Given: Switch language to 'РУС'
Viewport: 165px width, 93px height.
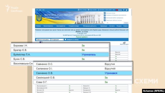Looking at the screenshot, I should click(43, 10).
